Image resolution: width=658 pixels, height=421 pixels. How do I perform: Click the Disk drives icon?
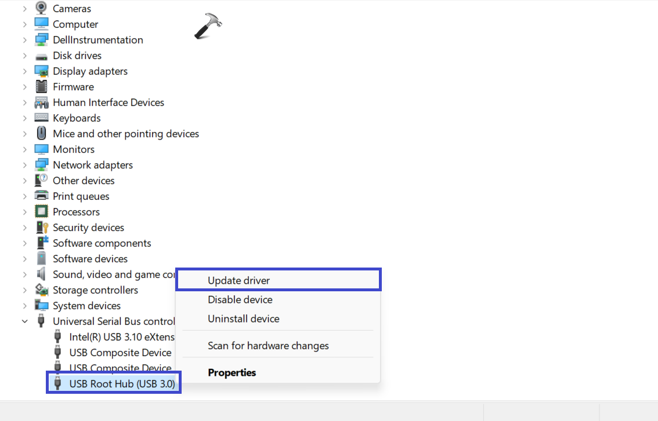[x=41, y=56]
